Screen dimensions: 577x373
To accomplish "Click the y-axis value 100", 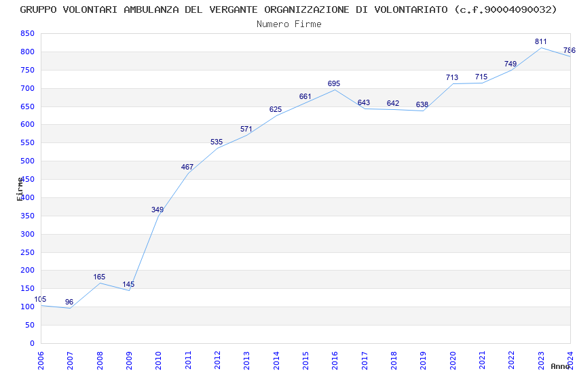I will point(28,307).
